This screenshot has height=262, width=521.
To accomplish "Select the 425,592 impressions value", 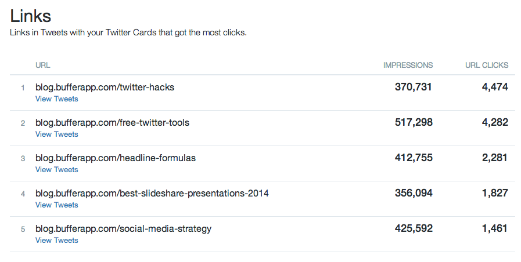I will point(414,228).
